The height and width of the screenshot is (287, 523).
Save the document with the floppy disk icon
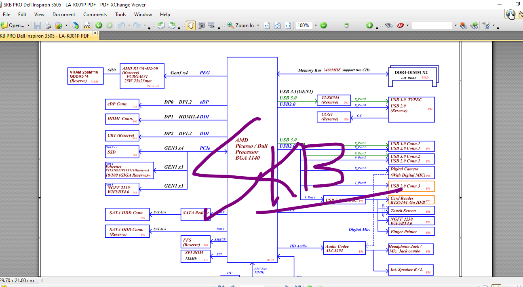(x=38, y=25)
